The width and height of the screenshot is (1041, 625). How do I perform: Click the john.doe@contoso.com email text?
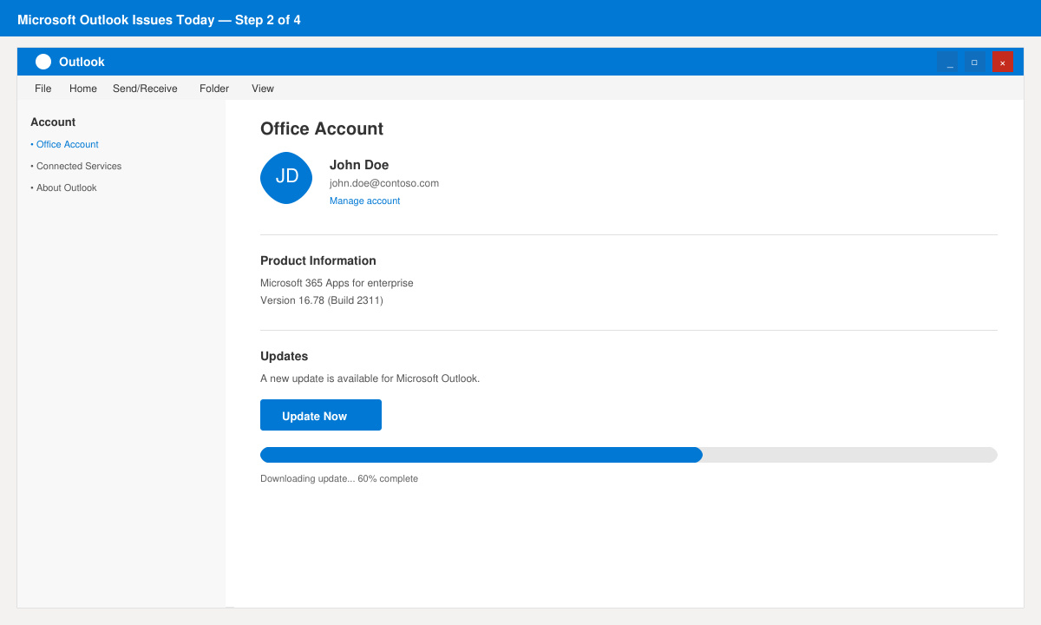click(x=384, y=183)
